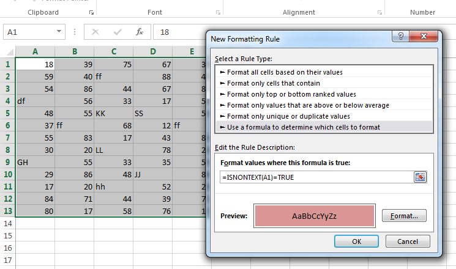
Task: Click cell E6 containing ff
Action: tap(190, 125)
